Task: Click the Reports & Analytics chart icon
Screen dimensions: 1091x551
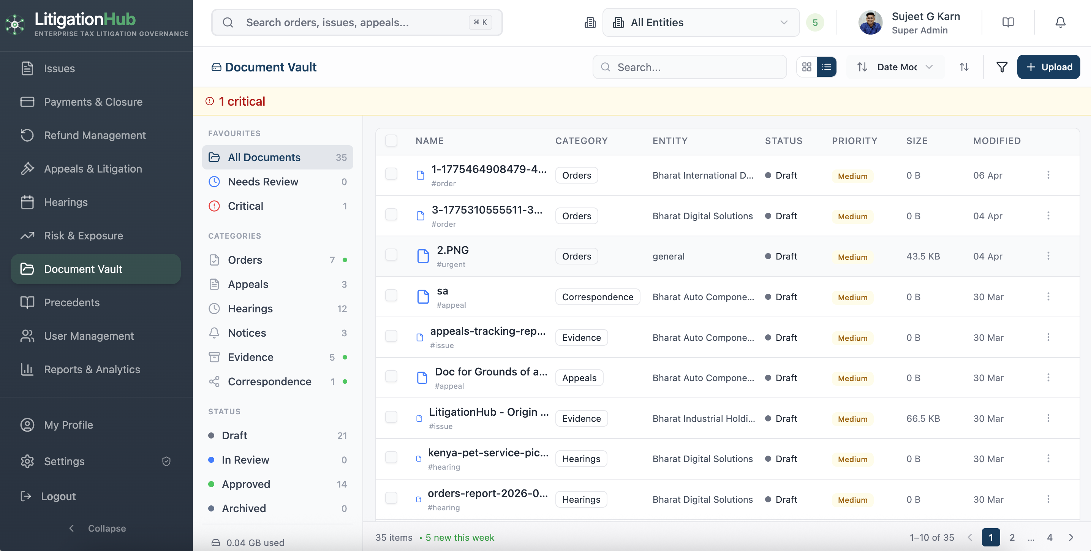Action: coord(27,370)
